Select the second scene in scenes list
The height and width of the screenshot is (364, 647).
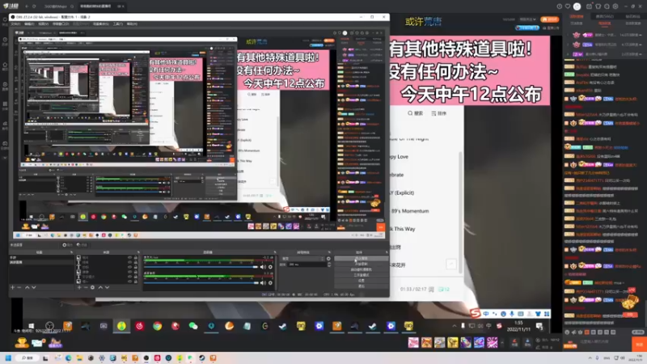[x=41, y=262]
